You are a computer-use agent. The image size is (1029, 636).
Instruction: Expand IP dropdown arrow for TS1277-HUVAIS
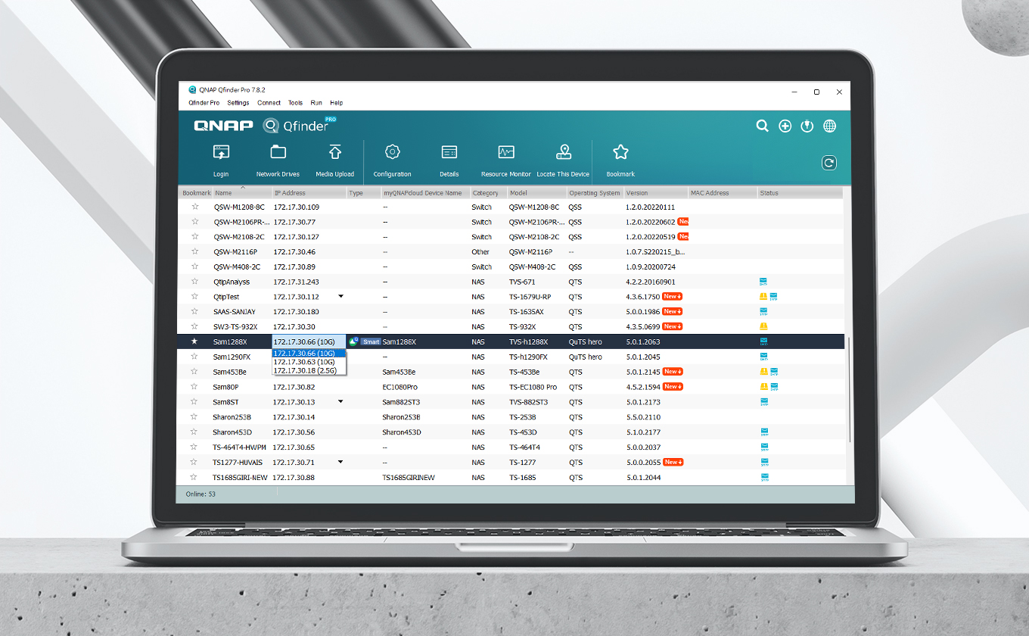[340, 462]
